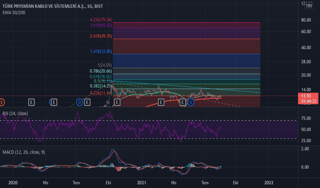Click the earnings E marker under Eki 2020 peak
320x188 pixels.
tap(117, 102)
